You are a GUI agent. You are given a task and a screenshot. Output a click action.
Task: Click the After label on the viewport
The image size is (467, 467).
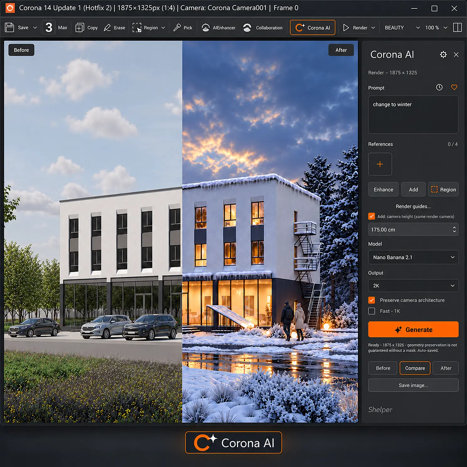click(x=341, y=50)
